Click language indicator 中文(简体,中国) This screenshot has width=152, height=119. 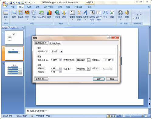click(x=43, y=116)
